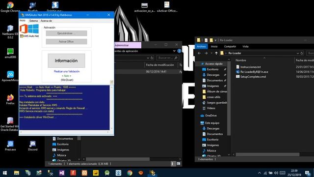Open OneDrive in Re-Loader navigation pane
This screenshot has width=314, height=177.
(209, 116)
